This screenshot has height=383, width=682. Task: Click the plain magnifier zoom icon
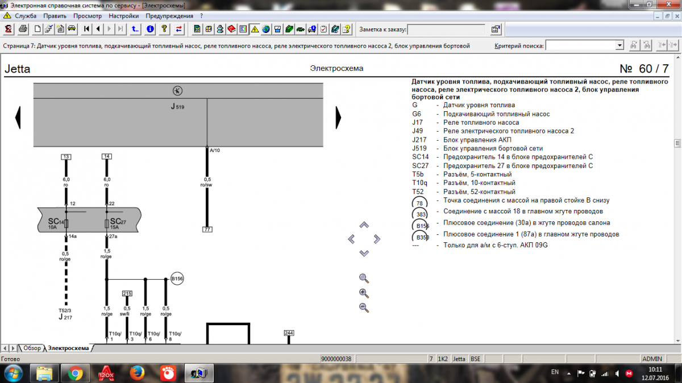tap(364, 278)
